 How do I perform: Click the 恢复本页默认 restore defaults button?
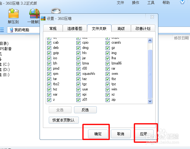coord(64,120)
